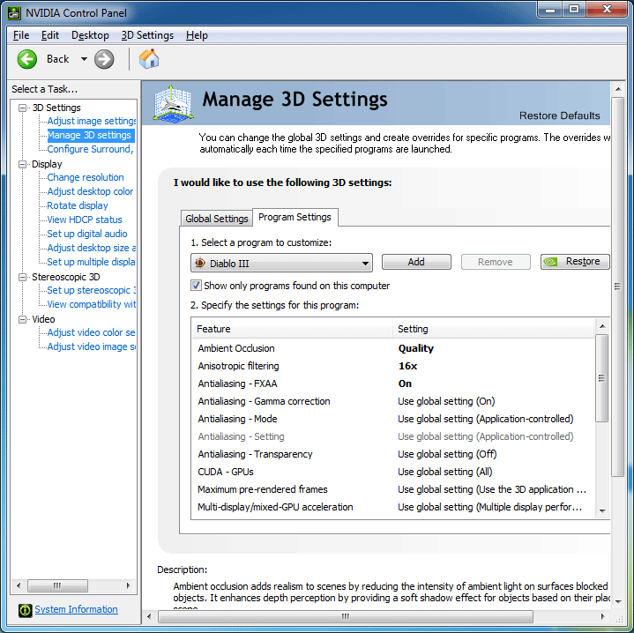Open Set up digital audio task
This screenshot has width=634, height=633.
tap(87, 234)
